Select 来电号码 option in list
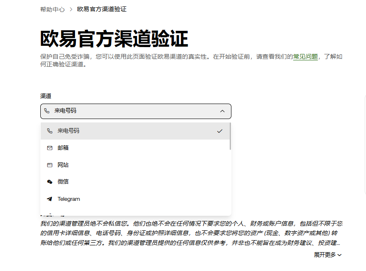 [x=135, y=131]
